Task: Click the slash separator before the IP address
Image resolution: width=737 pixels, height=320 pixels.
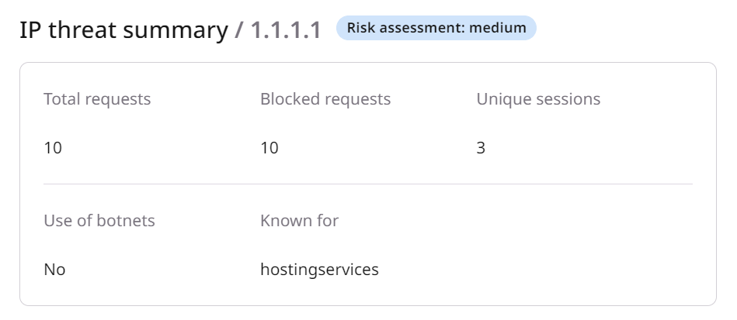Action: click(239, 31)
